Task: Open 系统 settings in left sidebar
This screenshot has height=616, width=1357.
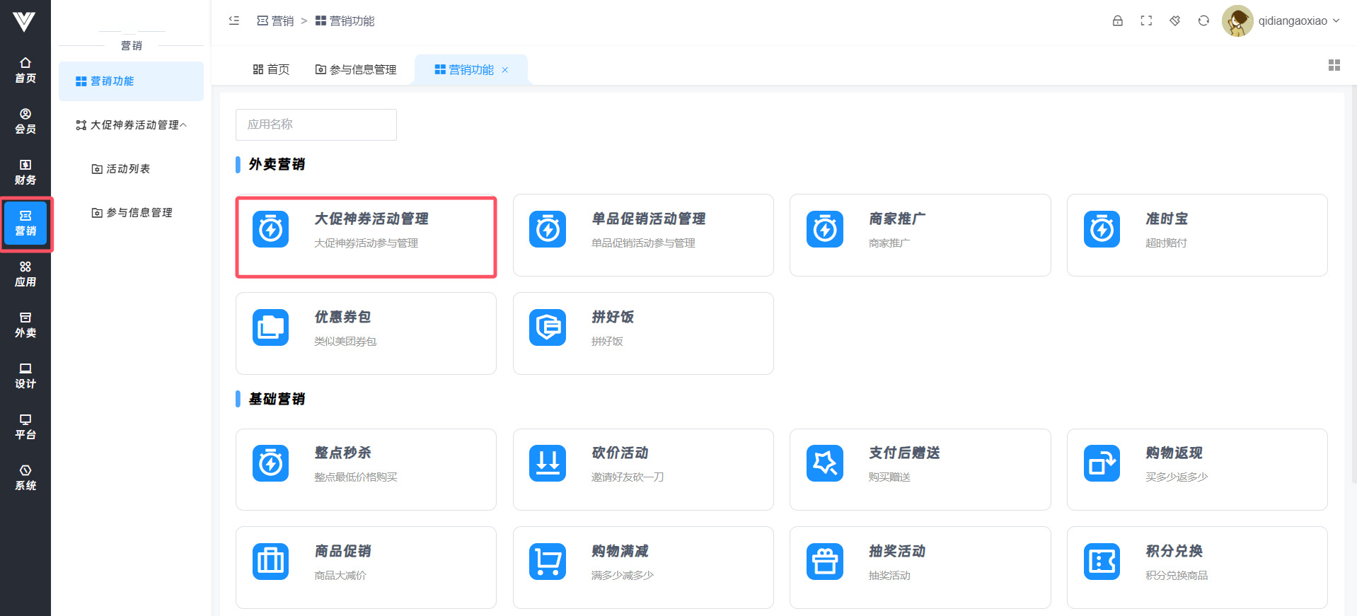Action: (25, 477)
